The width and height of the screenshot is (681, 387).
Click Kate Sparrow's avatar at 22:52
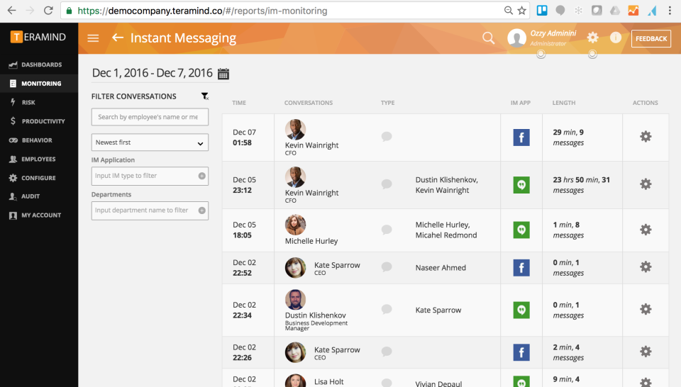295,267
